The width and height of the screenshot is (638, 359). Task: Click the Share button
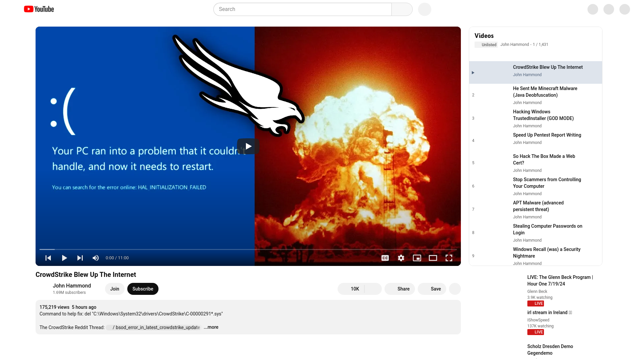pos(399,289)
